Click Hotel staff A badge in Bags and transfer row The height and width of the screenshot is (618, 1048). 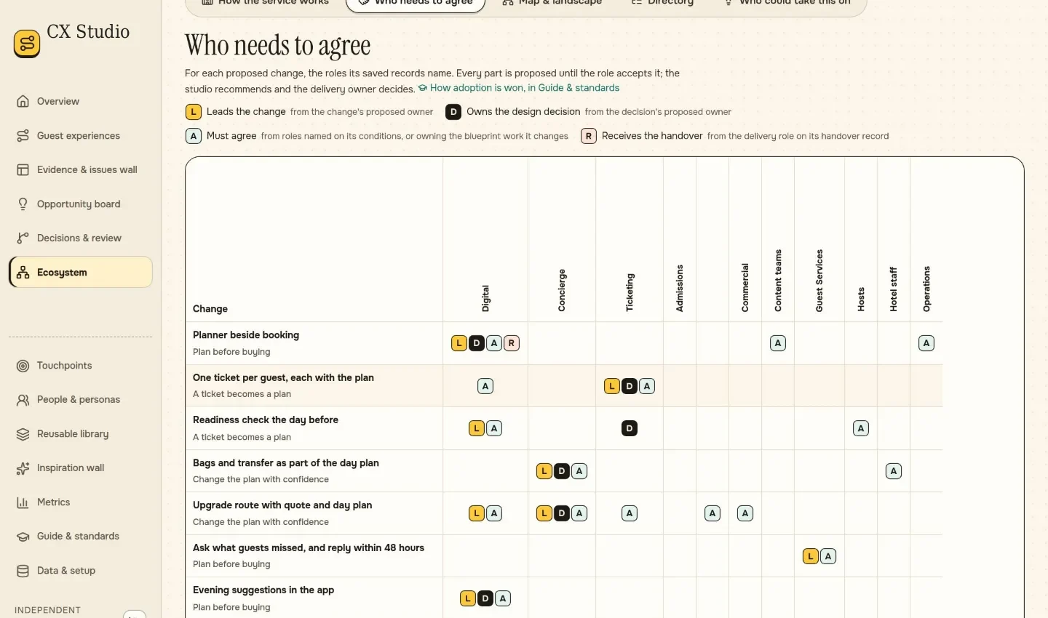click(894, 471)
